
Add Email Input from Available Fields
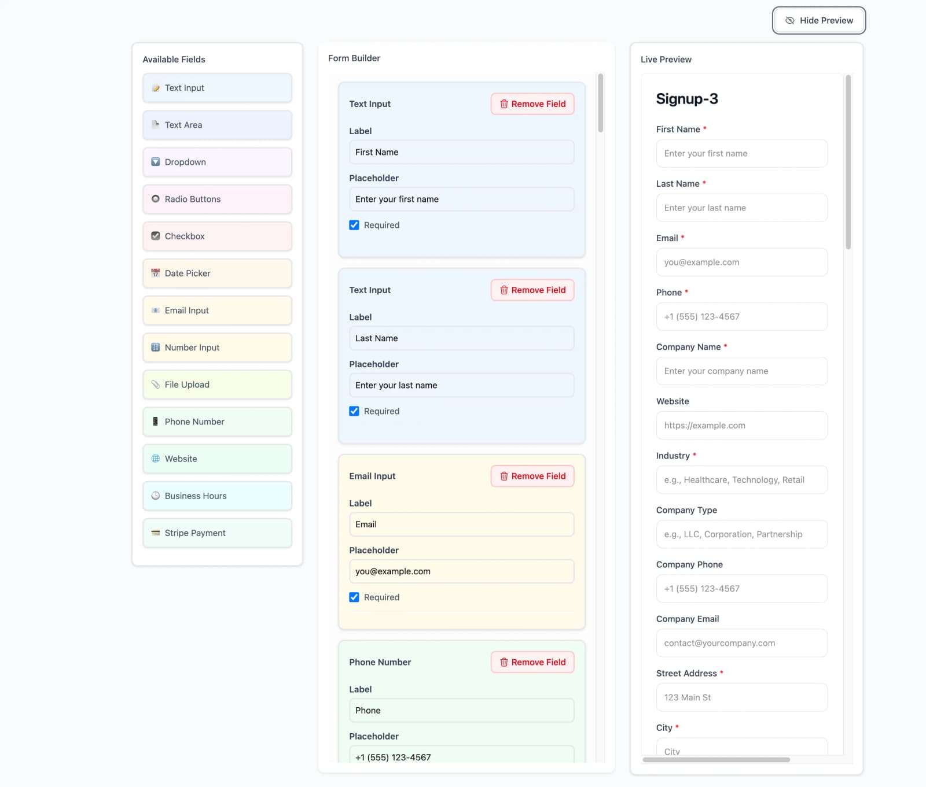[x=217, y=311]
